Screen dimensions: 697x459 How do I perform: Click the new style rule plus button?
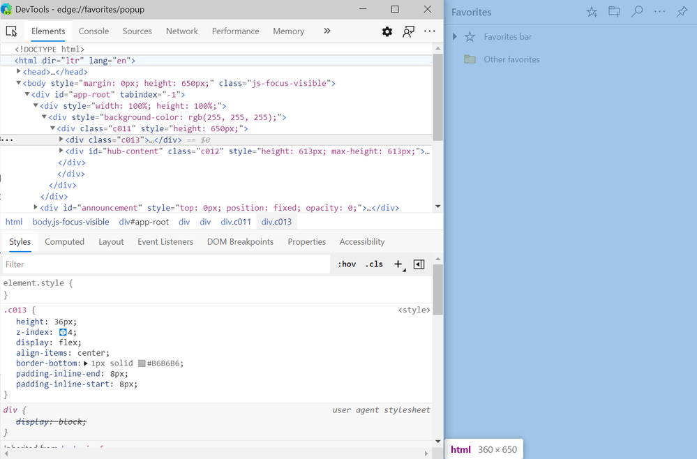tap(398, 264)
